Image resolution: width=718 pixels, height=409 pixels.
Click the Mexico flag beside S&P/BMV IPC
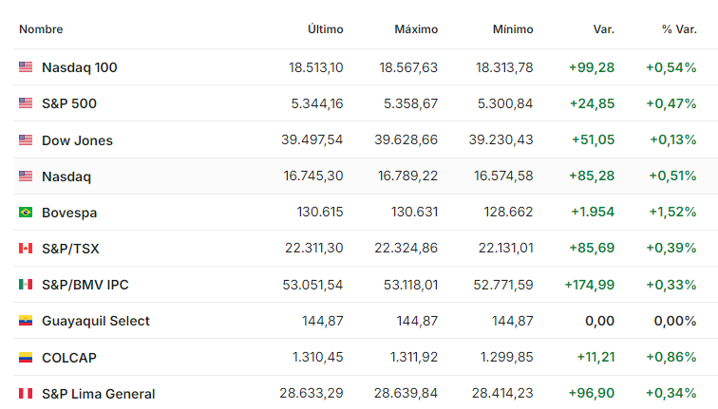tap(26, 285)
